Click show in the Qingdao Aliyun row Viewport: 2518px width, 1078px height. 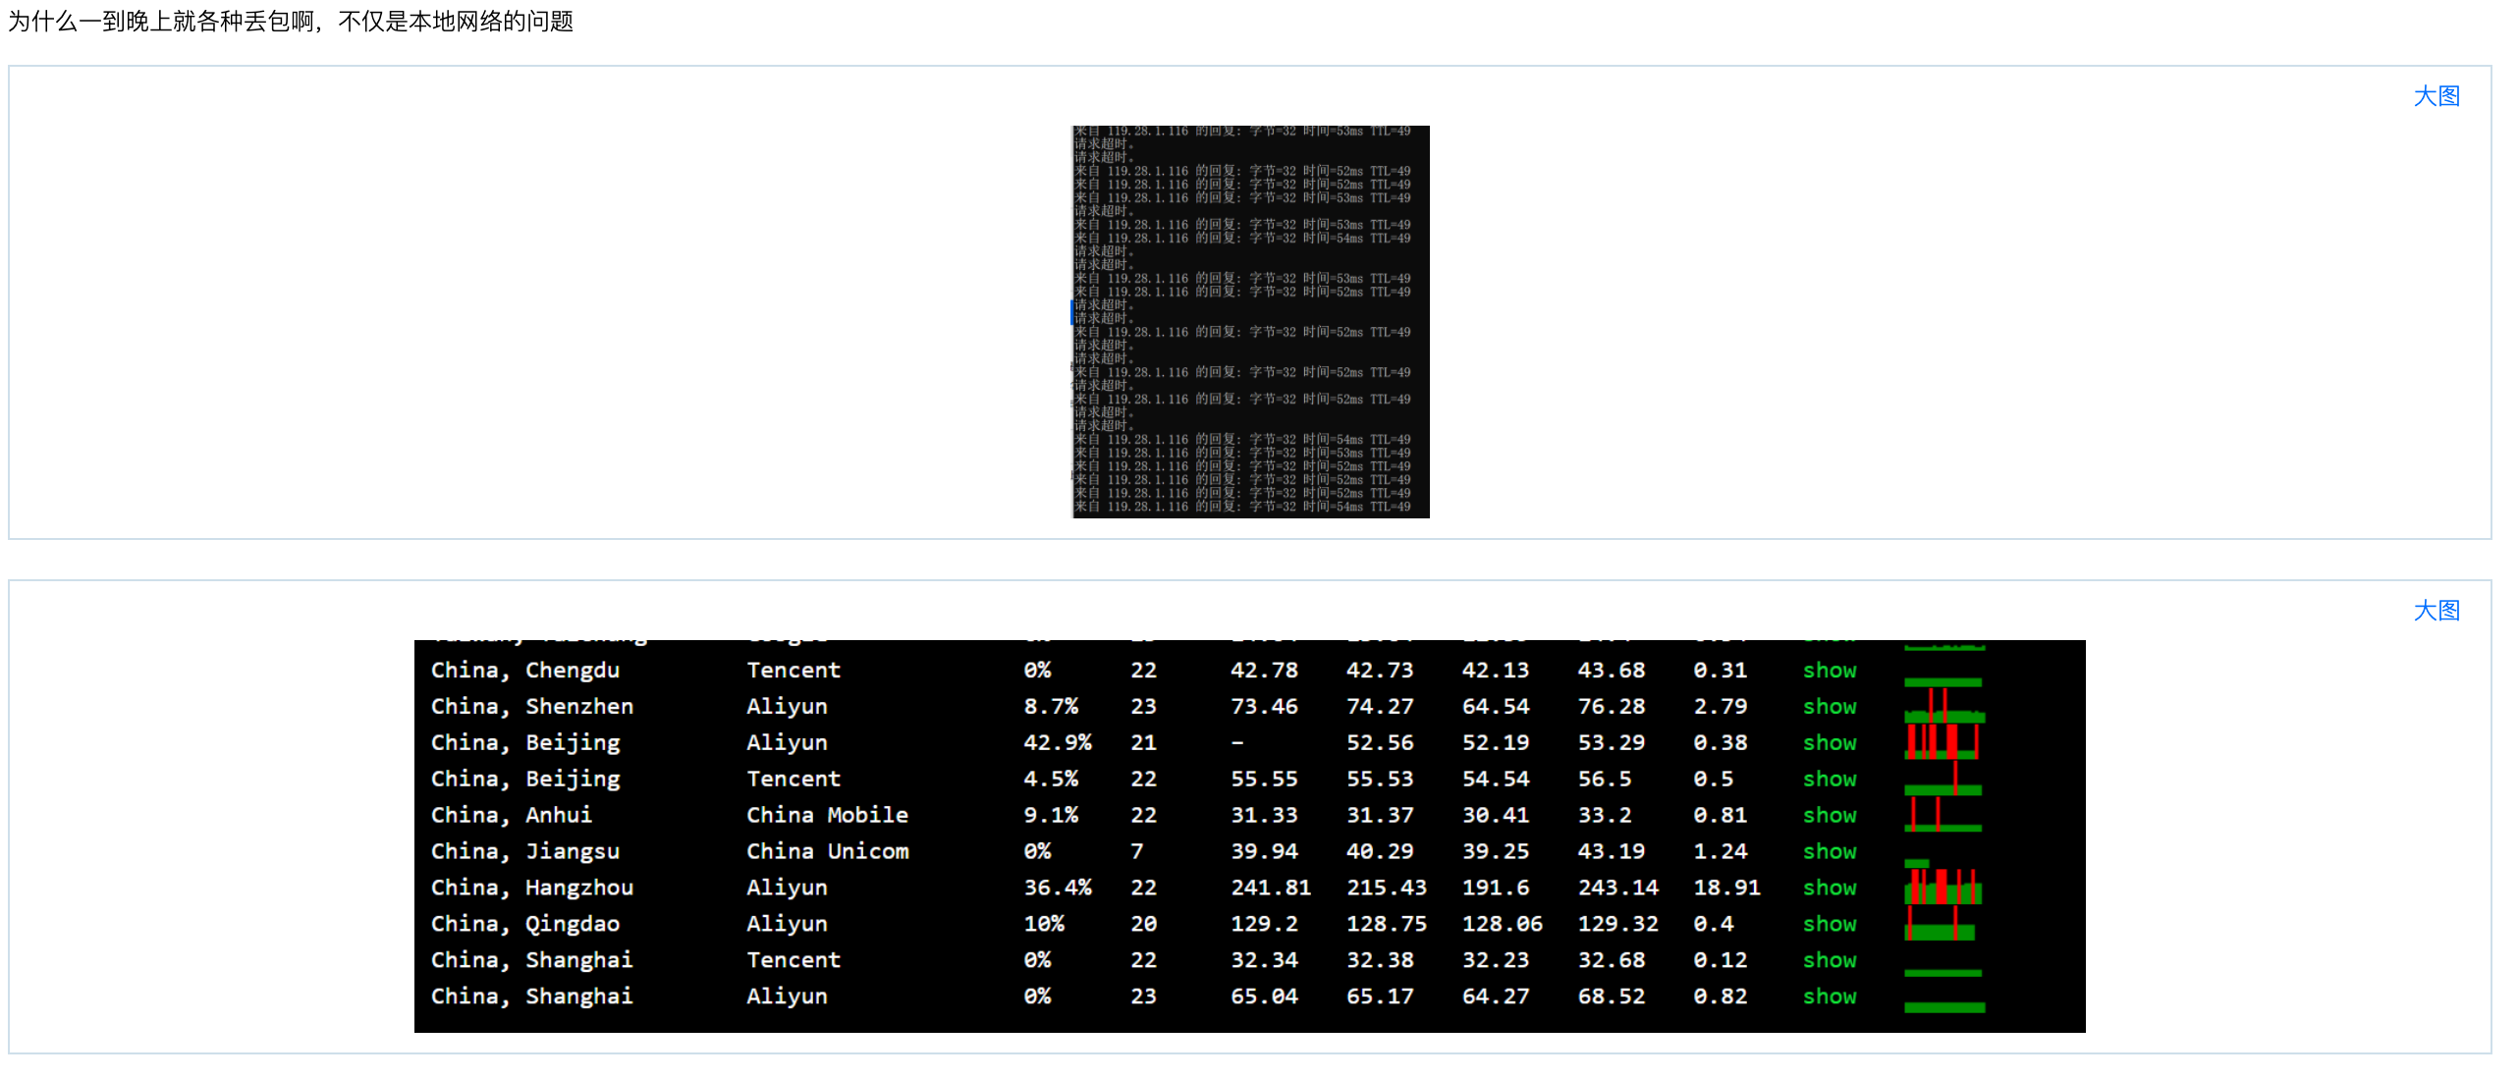point(1830,925)
